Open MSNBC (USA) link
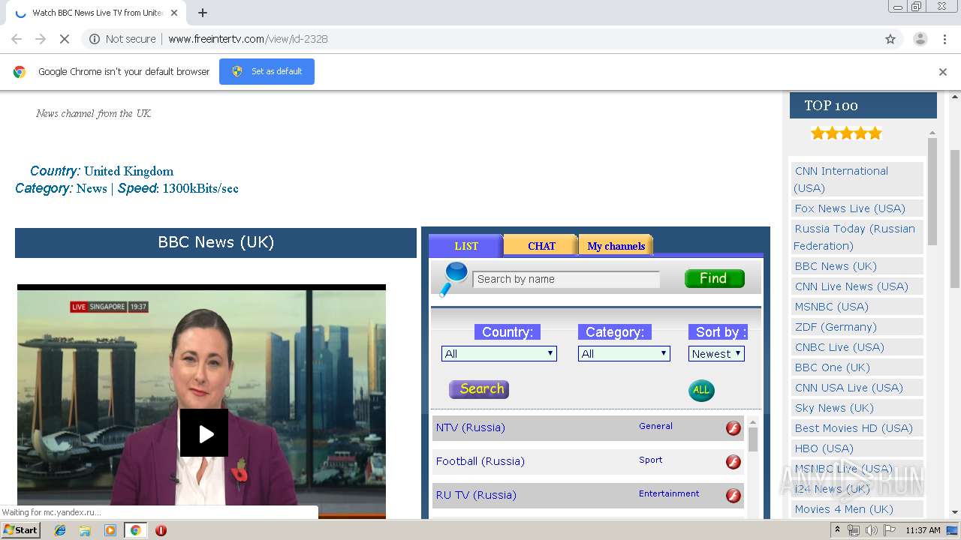The height and width of the screenshot is (540, 961). coord(831,307)
